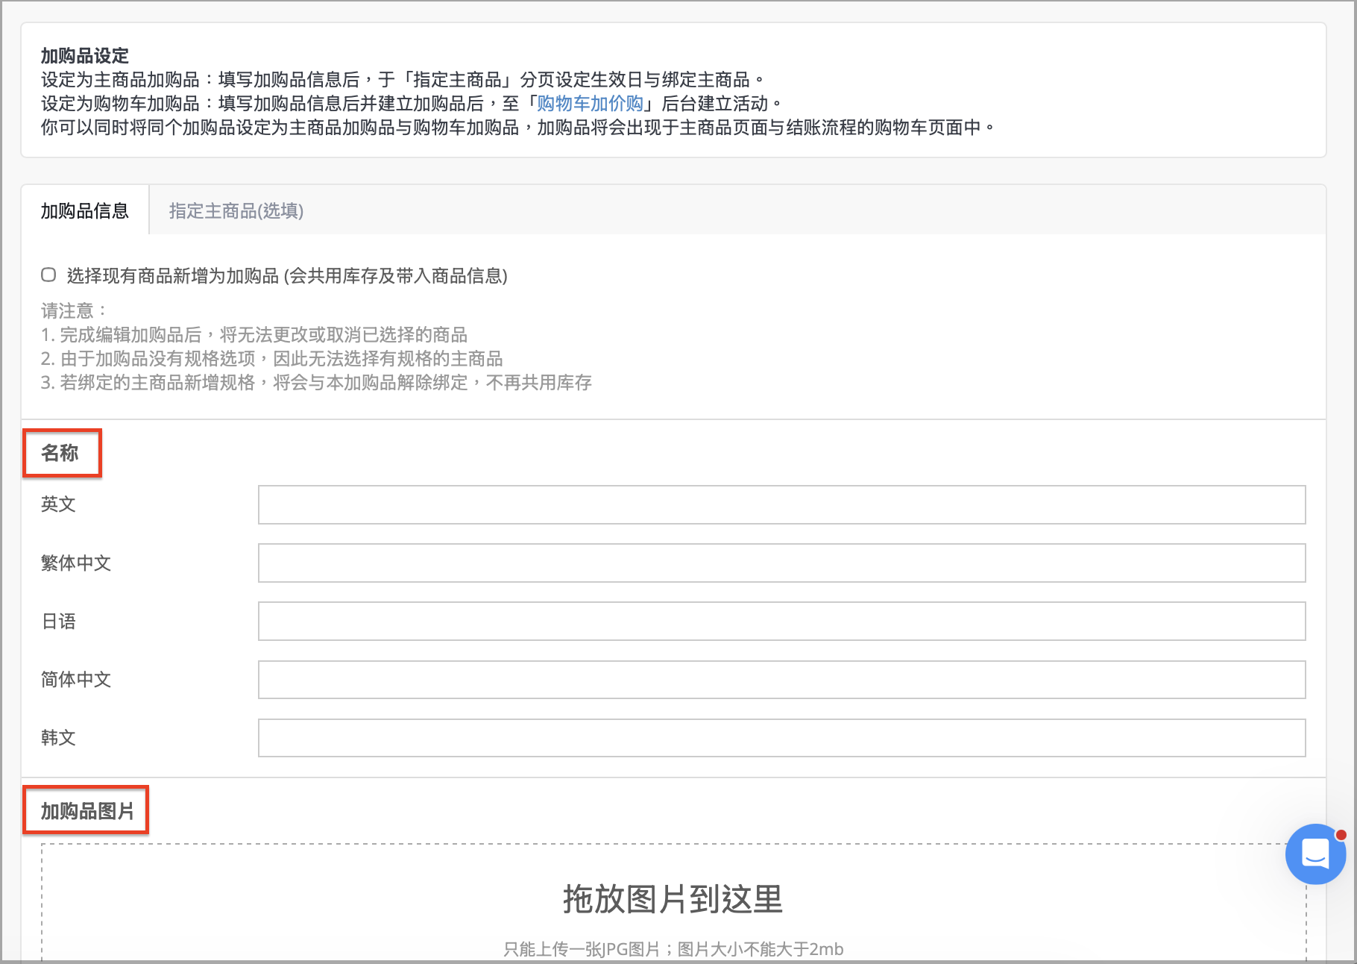1357x964 pixels.
Task: Click the 简体中文 name input field
Action: point(781,680)
